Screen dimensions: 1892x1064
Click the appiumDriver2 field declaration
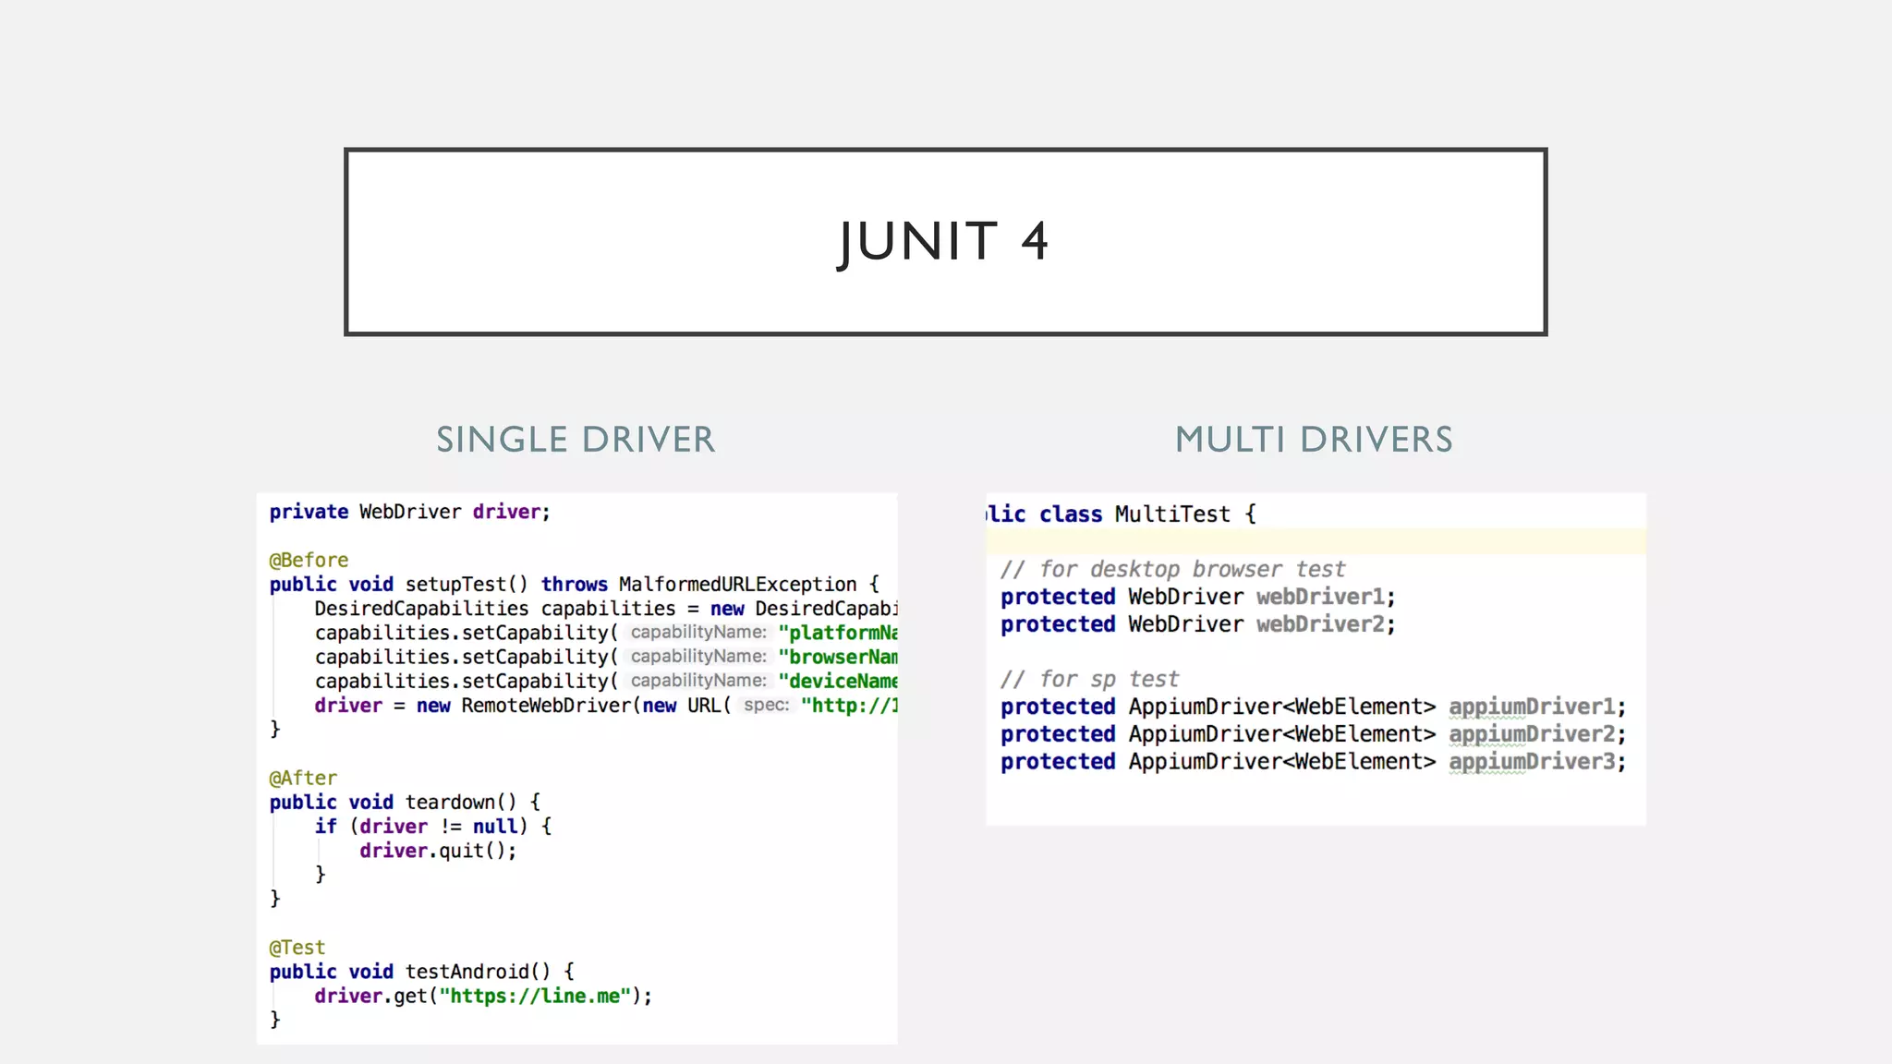[1313, 734]
